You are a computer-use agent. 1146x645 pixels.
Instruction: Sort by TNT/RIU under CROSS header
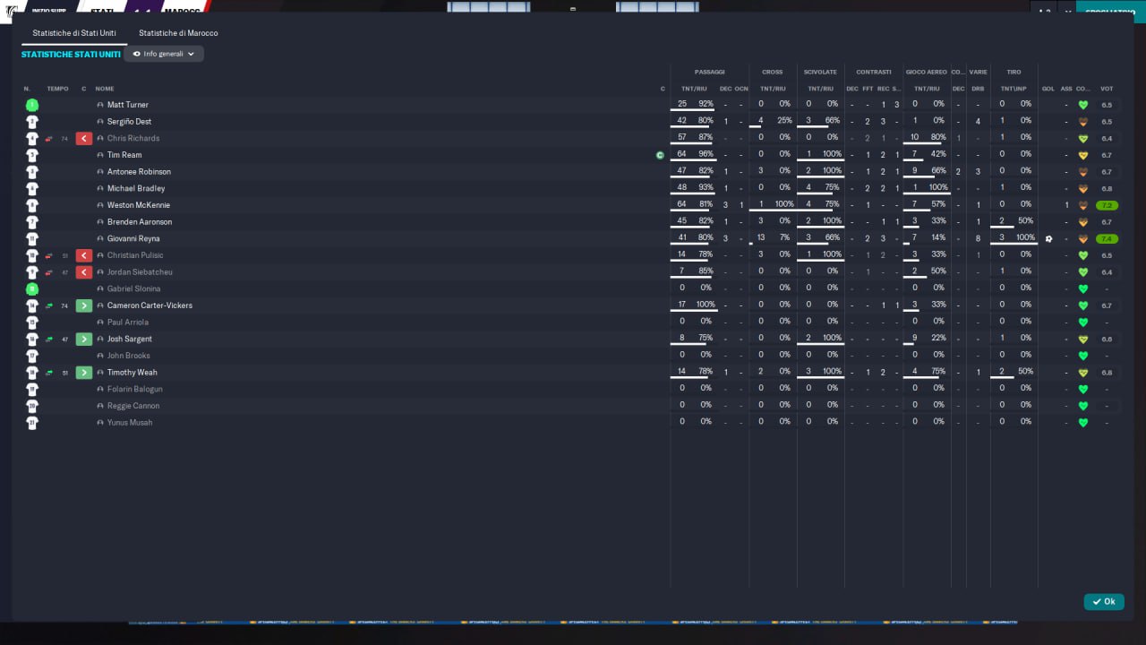click(773, 89)
